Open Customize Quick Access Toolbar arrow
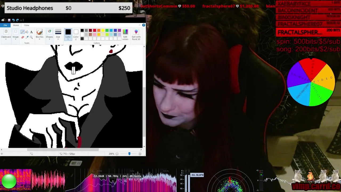Viewport: 341px width, 192px height. [21, 20]
